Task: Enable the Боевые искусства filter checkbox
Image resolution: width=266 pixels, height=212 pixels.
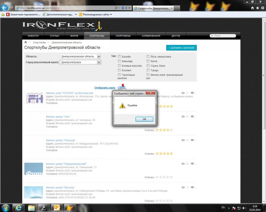Action: click(x=119, y=66)
